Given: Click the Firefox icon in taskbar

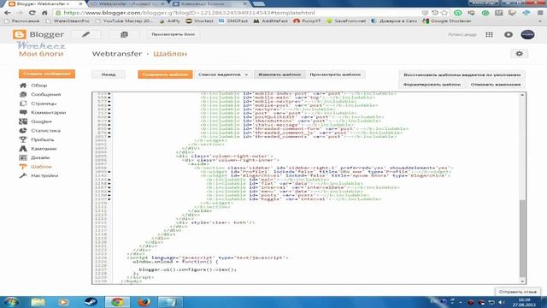Looking at the screenshot, I should point(144,302).
